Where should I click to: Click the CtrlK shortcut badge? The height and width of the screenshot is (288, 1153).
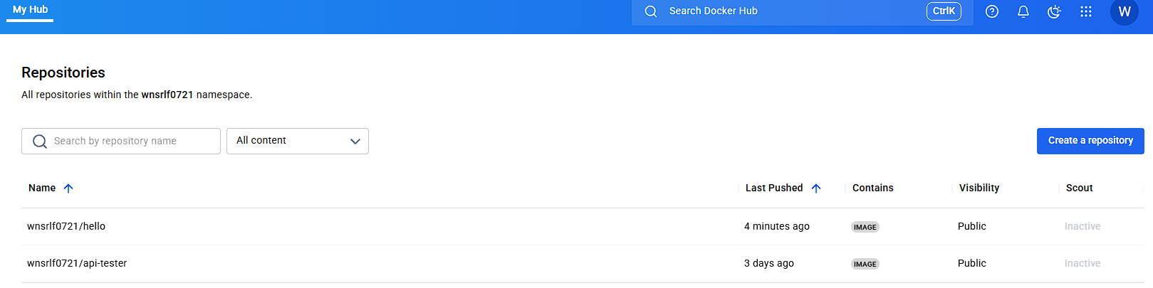(944, 11)
